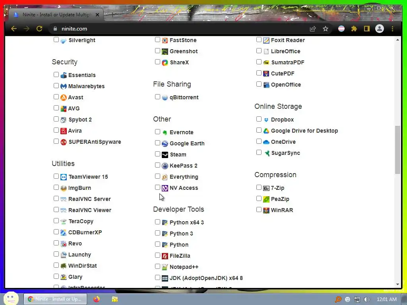Screen dimensions: 407x305
Task: Click the WinRAR icon
Action: 266,210
